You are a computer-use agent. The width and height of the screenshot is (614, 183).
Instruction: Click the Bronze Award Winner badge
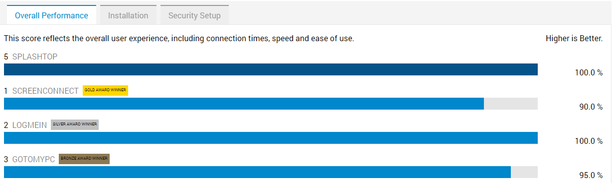pyautogui.click(x=84, y=159)
